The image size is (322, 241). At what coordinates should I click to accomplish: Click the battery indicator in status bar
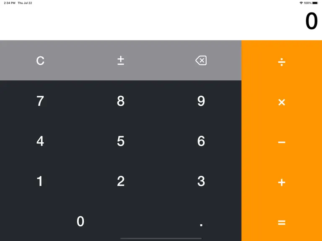click(315, 3)
